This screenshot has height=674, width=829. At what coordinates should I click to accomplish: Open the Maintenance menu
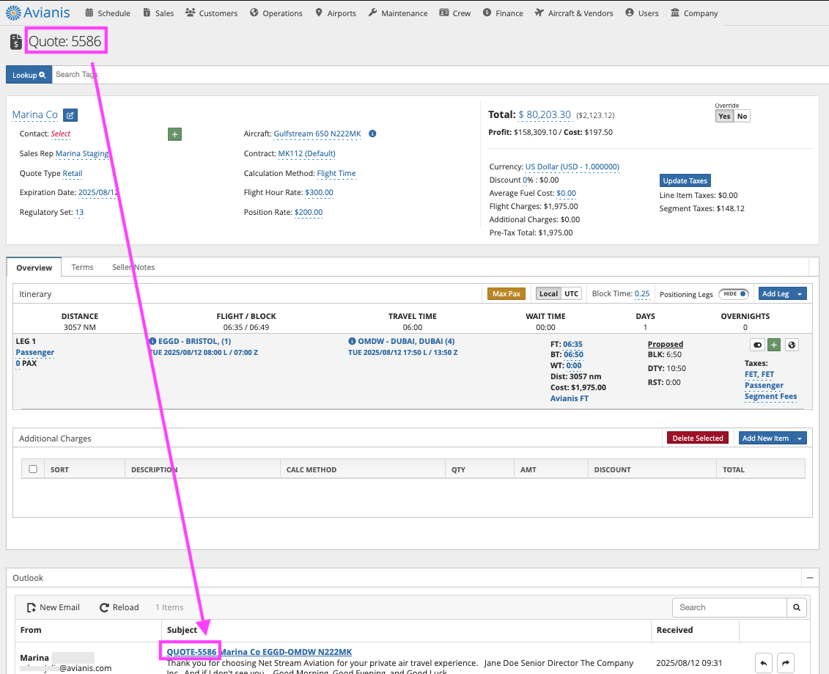tap(398, 12)
